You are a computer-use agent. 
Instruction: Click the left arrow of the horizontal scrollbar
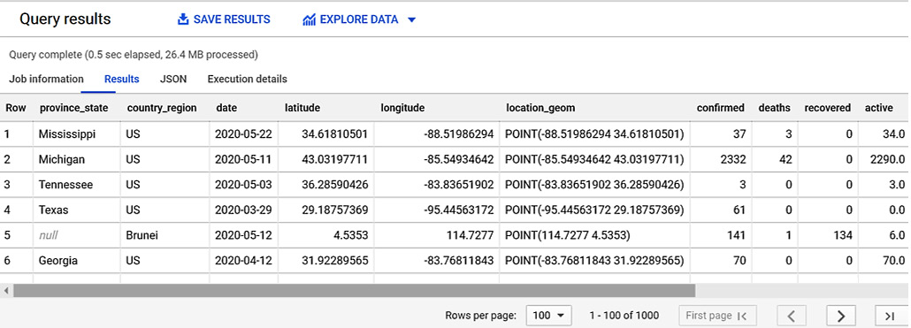[6, 290]
